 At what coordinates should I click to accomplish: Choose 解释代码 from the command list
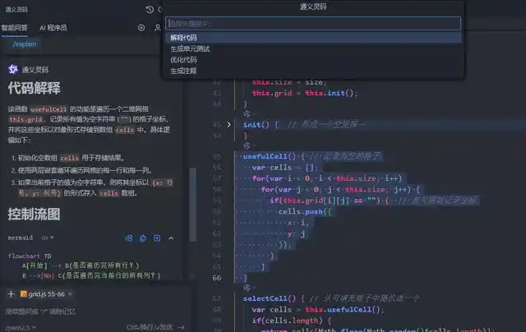pos(313,38)
